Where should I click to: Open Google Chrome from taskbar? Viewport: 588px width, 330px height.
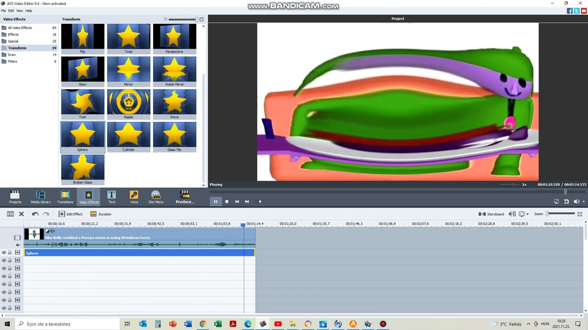point(203,324)
